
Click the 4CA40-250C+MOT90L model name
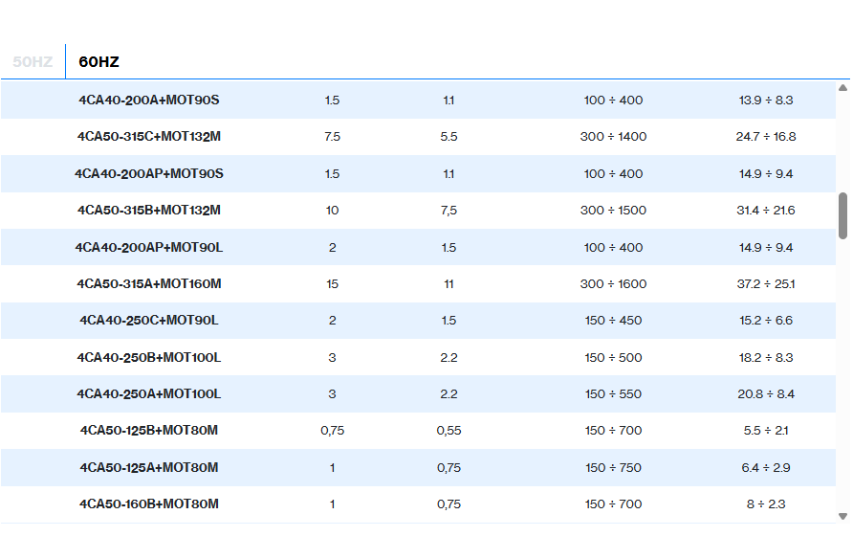(x=148, y=321)
